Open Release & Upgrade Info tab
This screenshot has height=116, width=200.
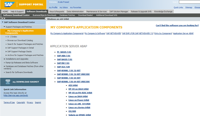tap(141, 12)
